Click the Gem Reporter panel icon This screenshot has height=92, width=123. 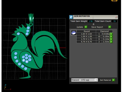[71, 17]
